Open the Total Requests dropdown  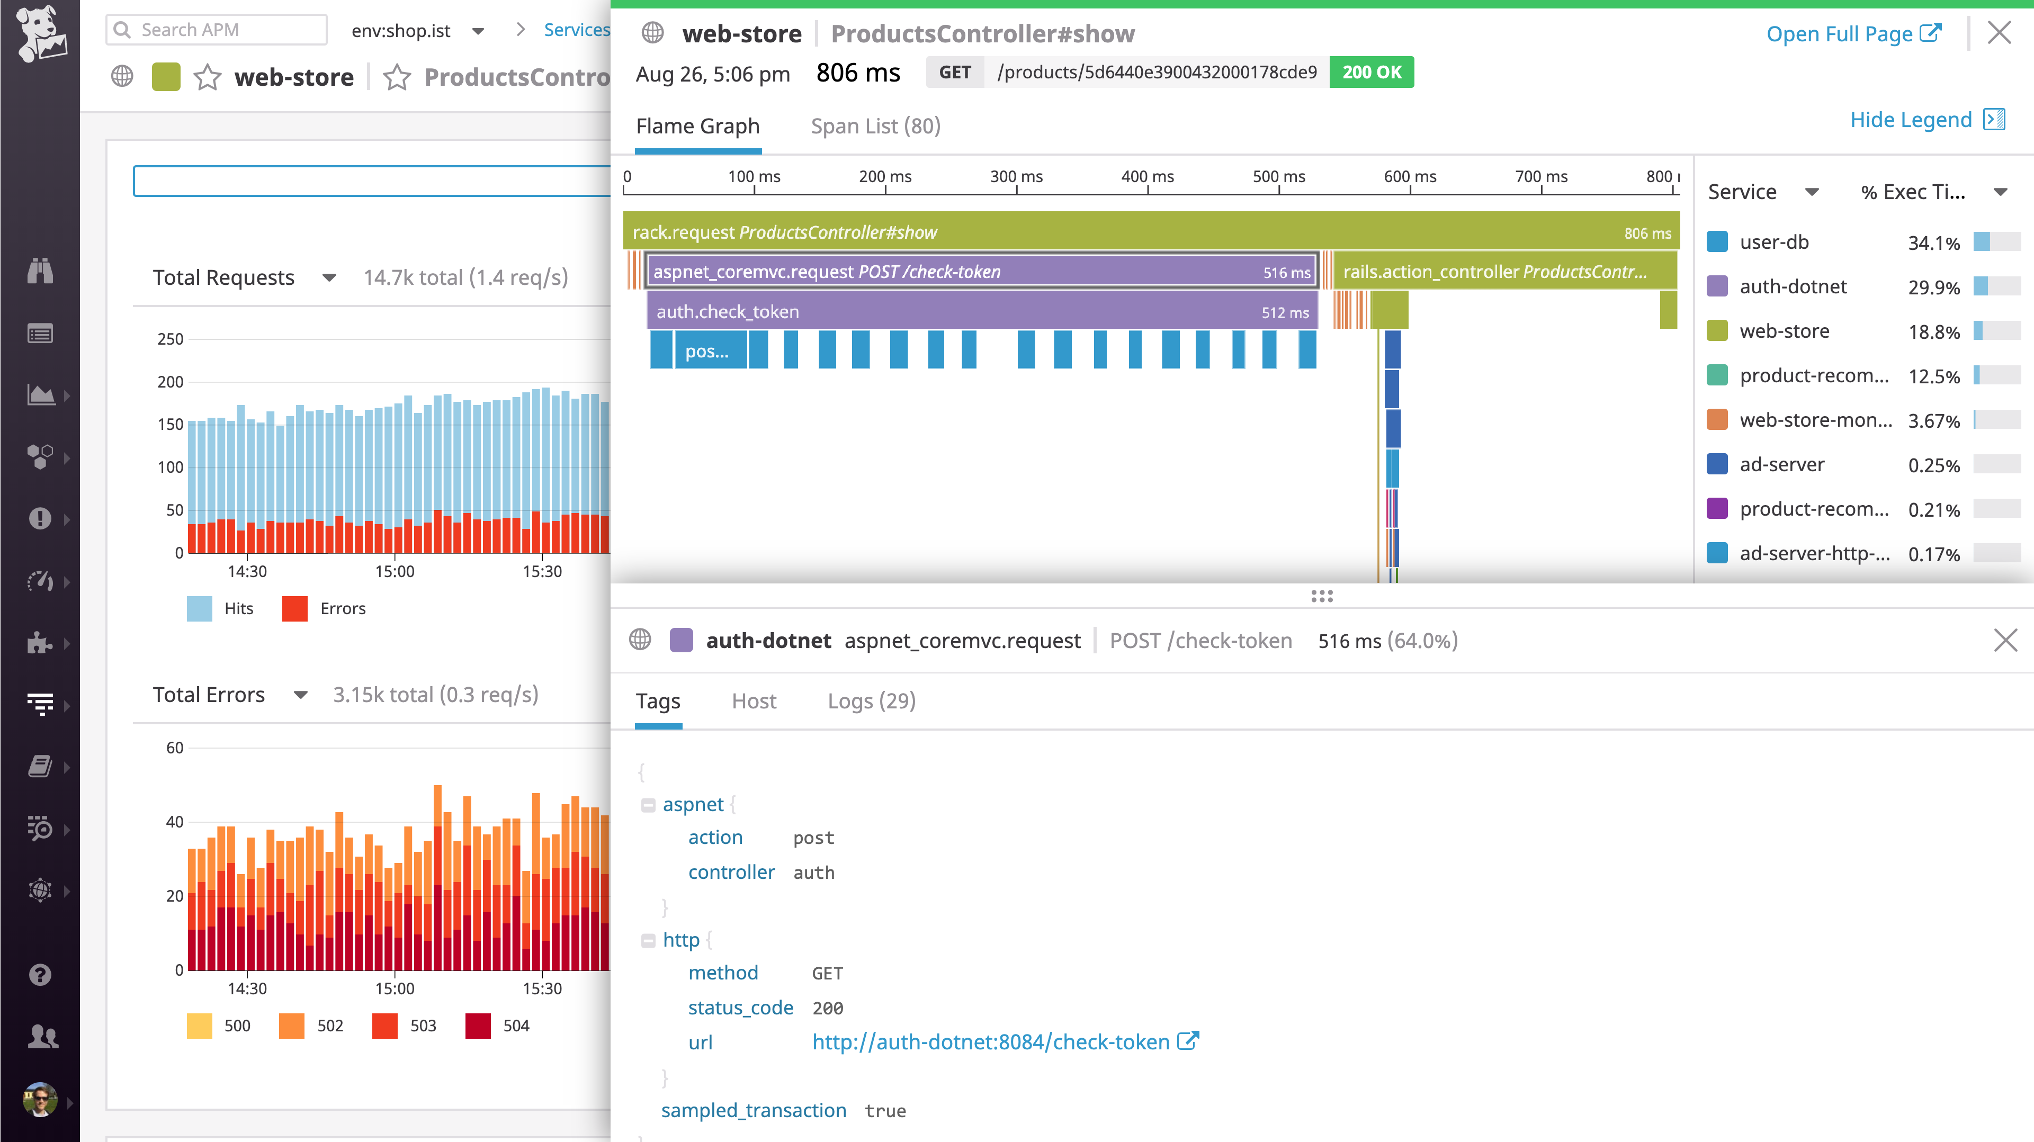(329, 278)
